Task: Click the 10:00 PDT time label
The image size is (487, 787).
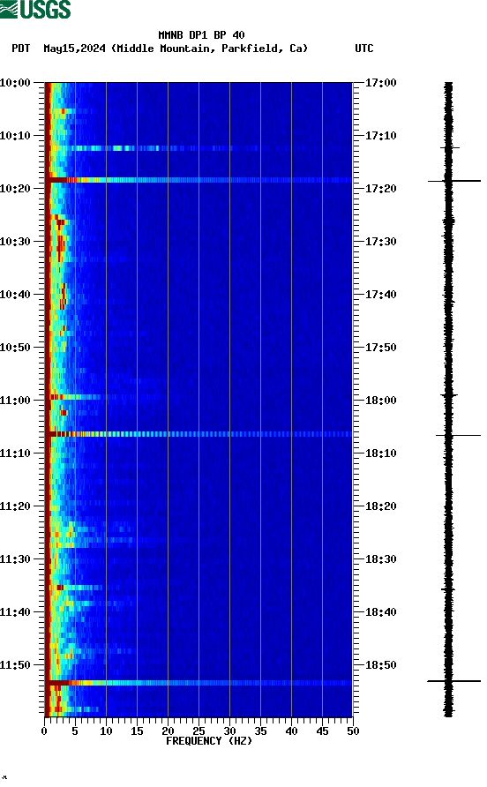Action: click(x=15, y=83)
